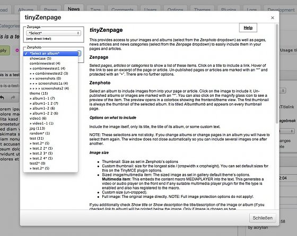This screenshot has height=236, width=297.
Task: Switch to the News tab in background
Action: [74, 8]
